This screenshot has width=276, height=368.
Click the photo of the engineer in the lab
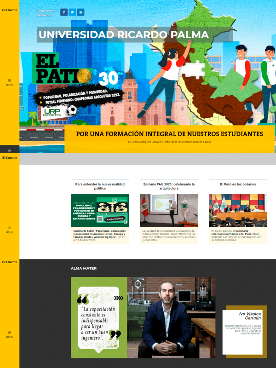coord(171,317)
